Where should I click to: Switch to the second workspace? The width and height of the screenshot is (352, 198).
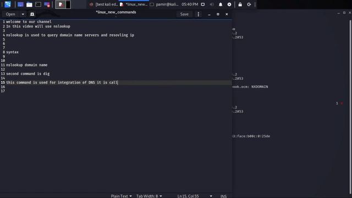68,4
